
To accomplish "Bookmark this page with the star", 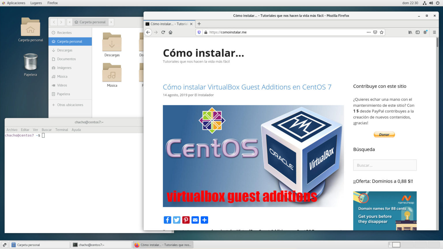I will coord(382,32).
